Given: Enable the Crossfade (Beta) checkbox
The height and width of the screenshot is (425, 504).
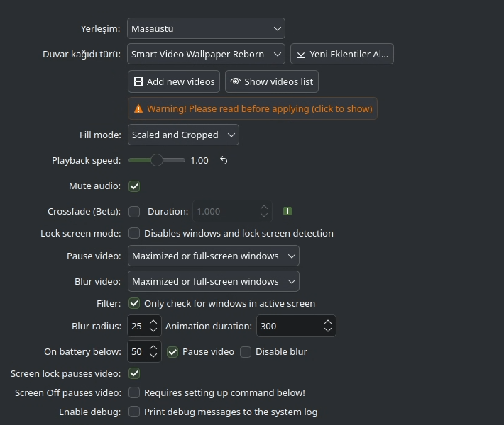Looking at the screenshot, I should [134, 211].
